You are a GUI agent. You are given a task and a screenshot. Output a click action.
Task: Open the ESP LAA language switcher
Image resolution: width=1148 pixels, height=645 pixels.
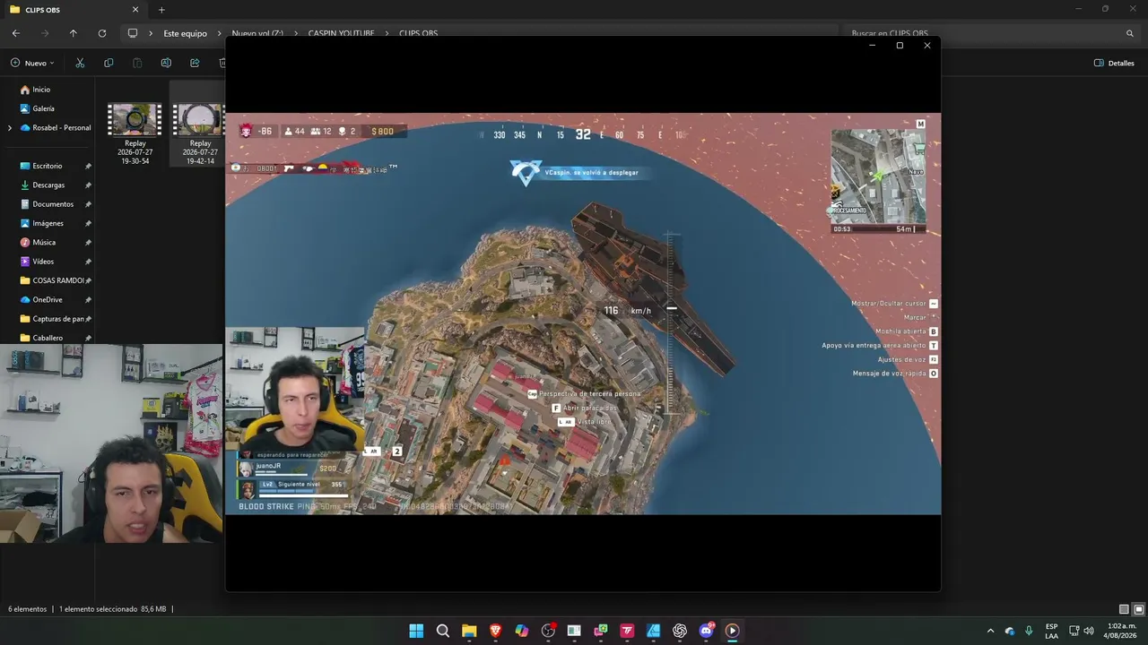(1051, 631)
